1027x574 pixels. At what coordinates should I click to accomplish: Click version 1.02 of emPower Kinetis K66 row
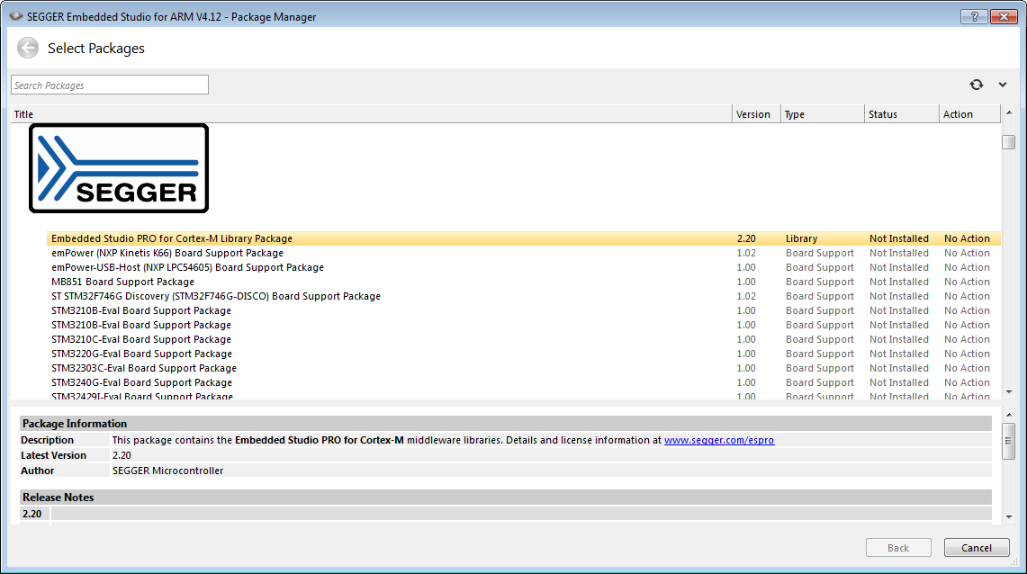click(746, 254)
